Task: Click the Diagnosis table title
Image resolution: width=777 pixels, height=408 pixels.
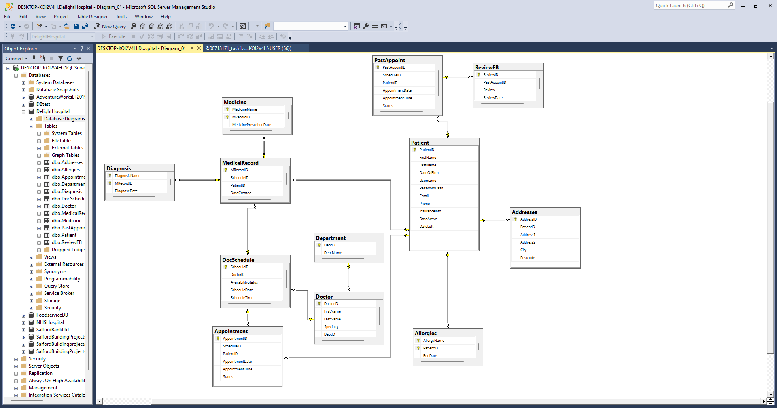Action: pos(119,168)
